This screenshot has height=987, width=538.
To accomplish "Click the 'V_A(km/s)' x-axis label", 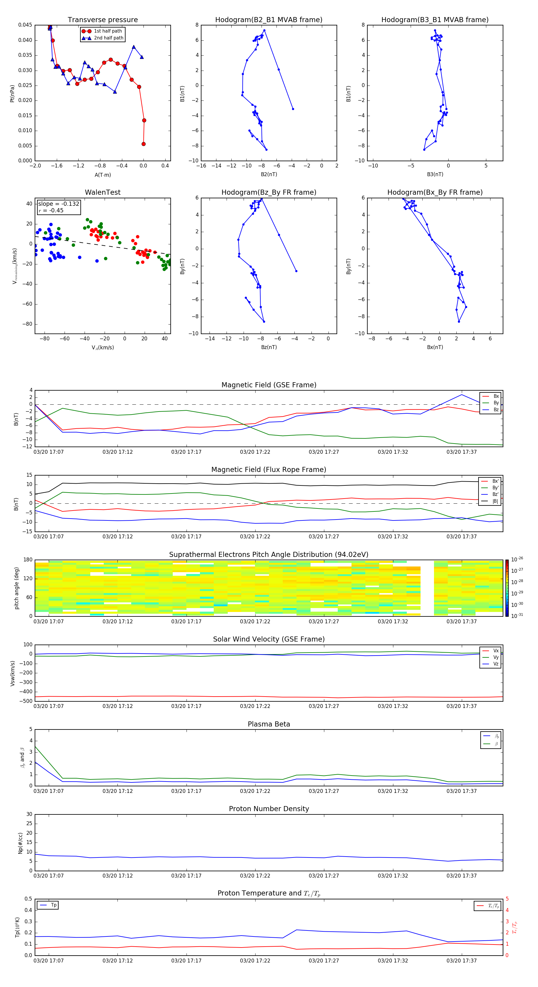I will (x=103, y=348).
